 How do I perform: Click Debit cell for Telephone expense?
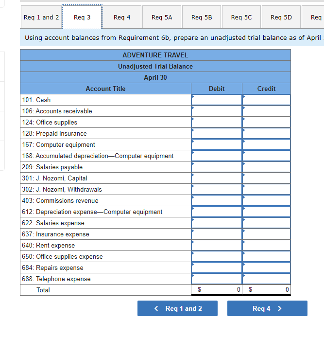coord(217,279)
